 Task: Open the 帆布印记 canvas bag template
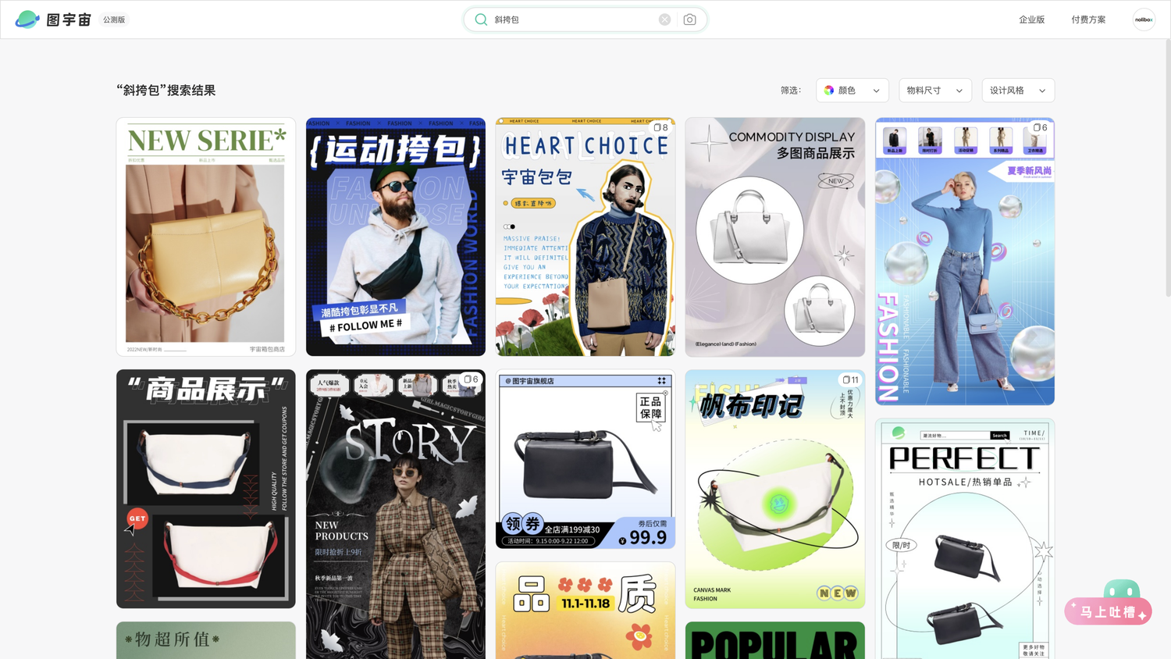[775, 489]
